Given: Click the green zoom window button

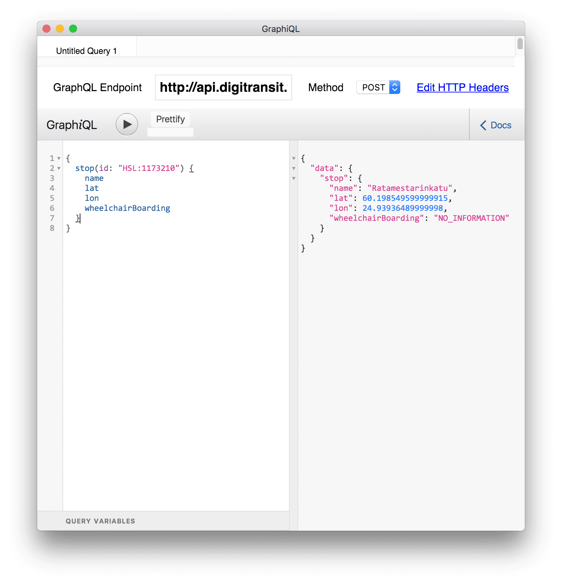Looking at the screenshot, I should [x=73, y=29].
